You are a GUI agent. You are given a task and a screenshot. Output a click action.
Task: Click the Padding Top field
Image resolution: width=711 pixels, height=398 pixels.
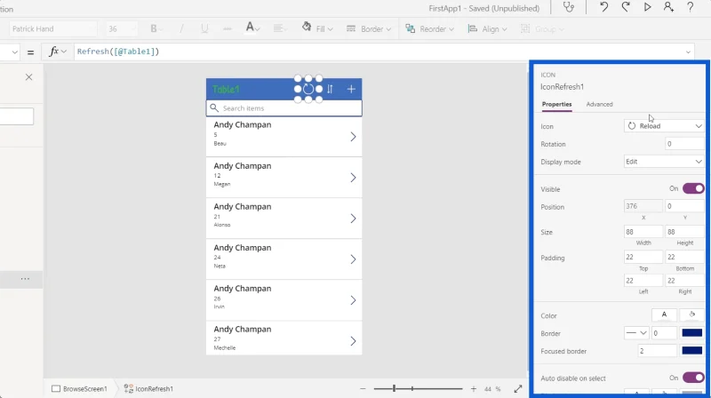[x=643, y=257]
